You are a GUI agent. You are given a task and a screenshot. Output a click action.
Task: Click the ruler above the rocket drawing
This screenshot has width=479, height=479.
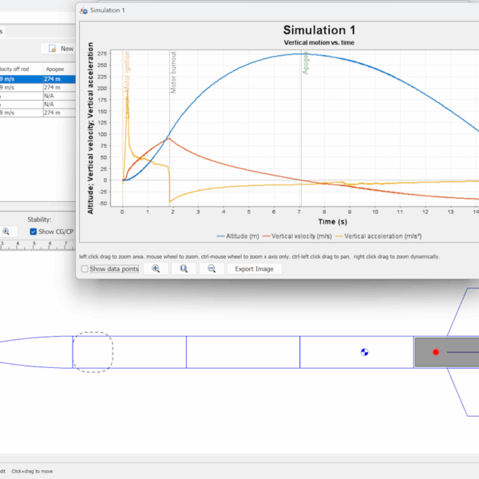coord(38,246)
